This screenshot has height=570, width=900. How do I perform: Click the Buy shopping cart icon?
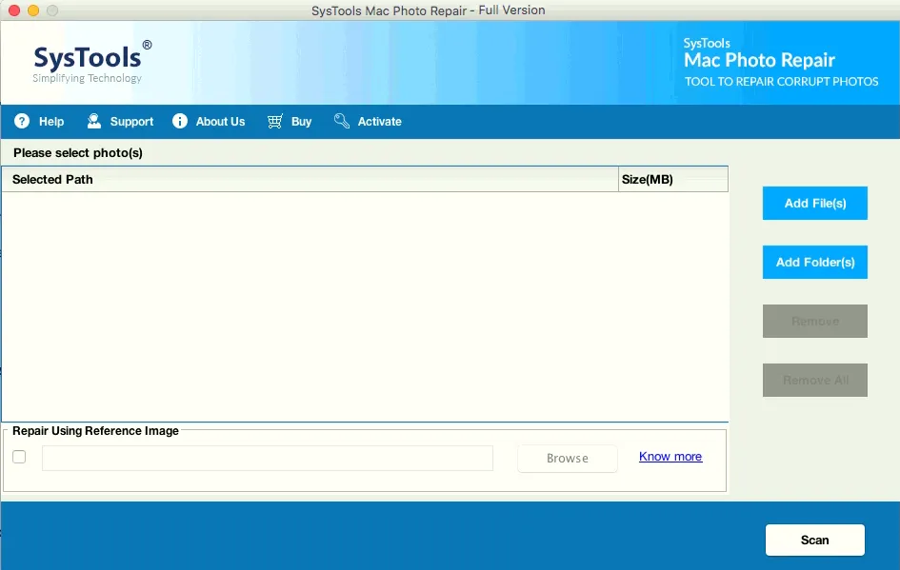[x=275, y=121]
